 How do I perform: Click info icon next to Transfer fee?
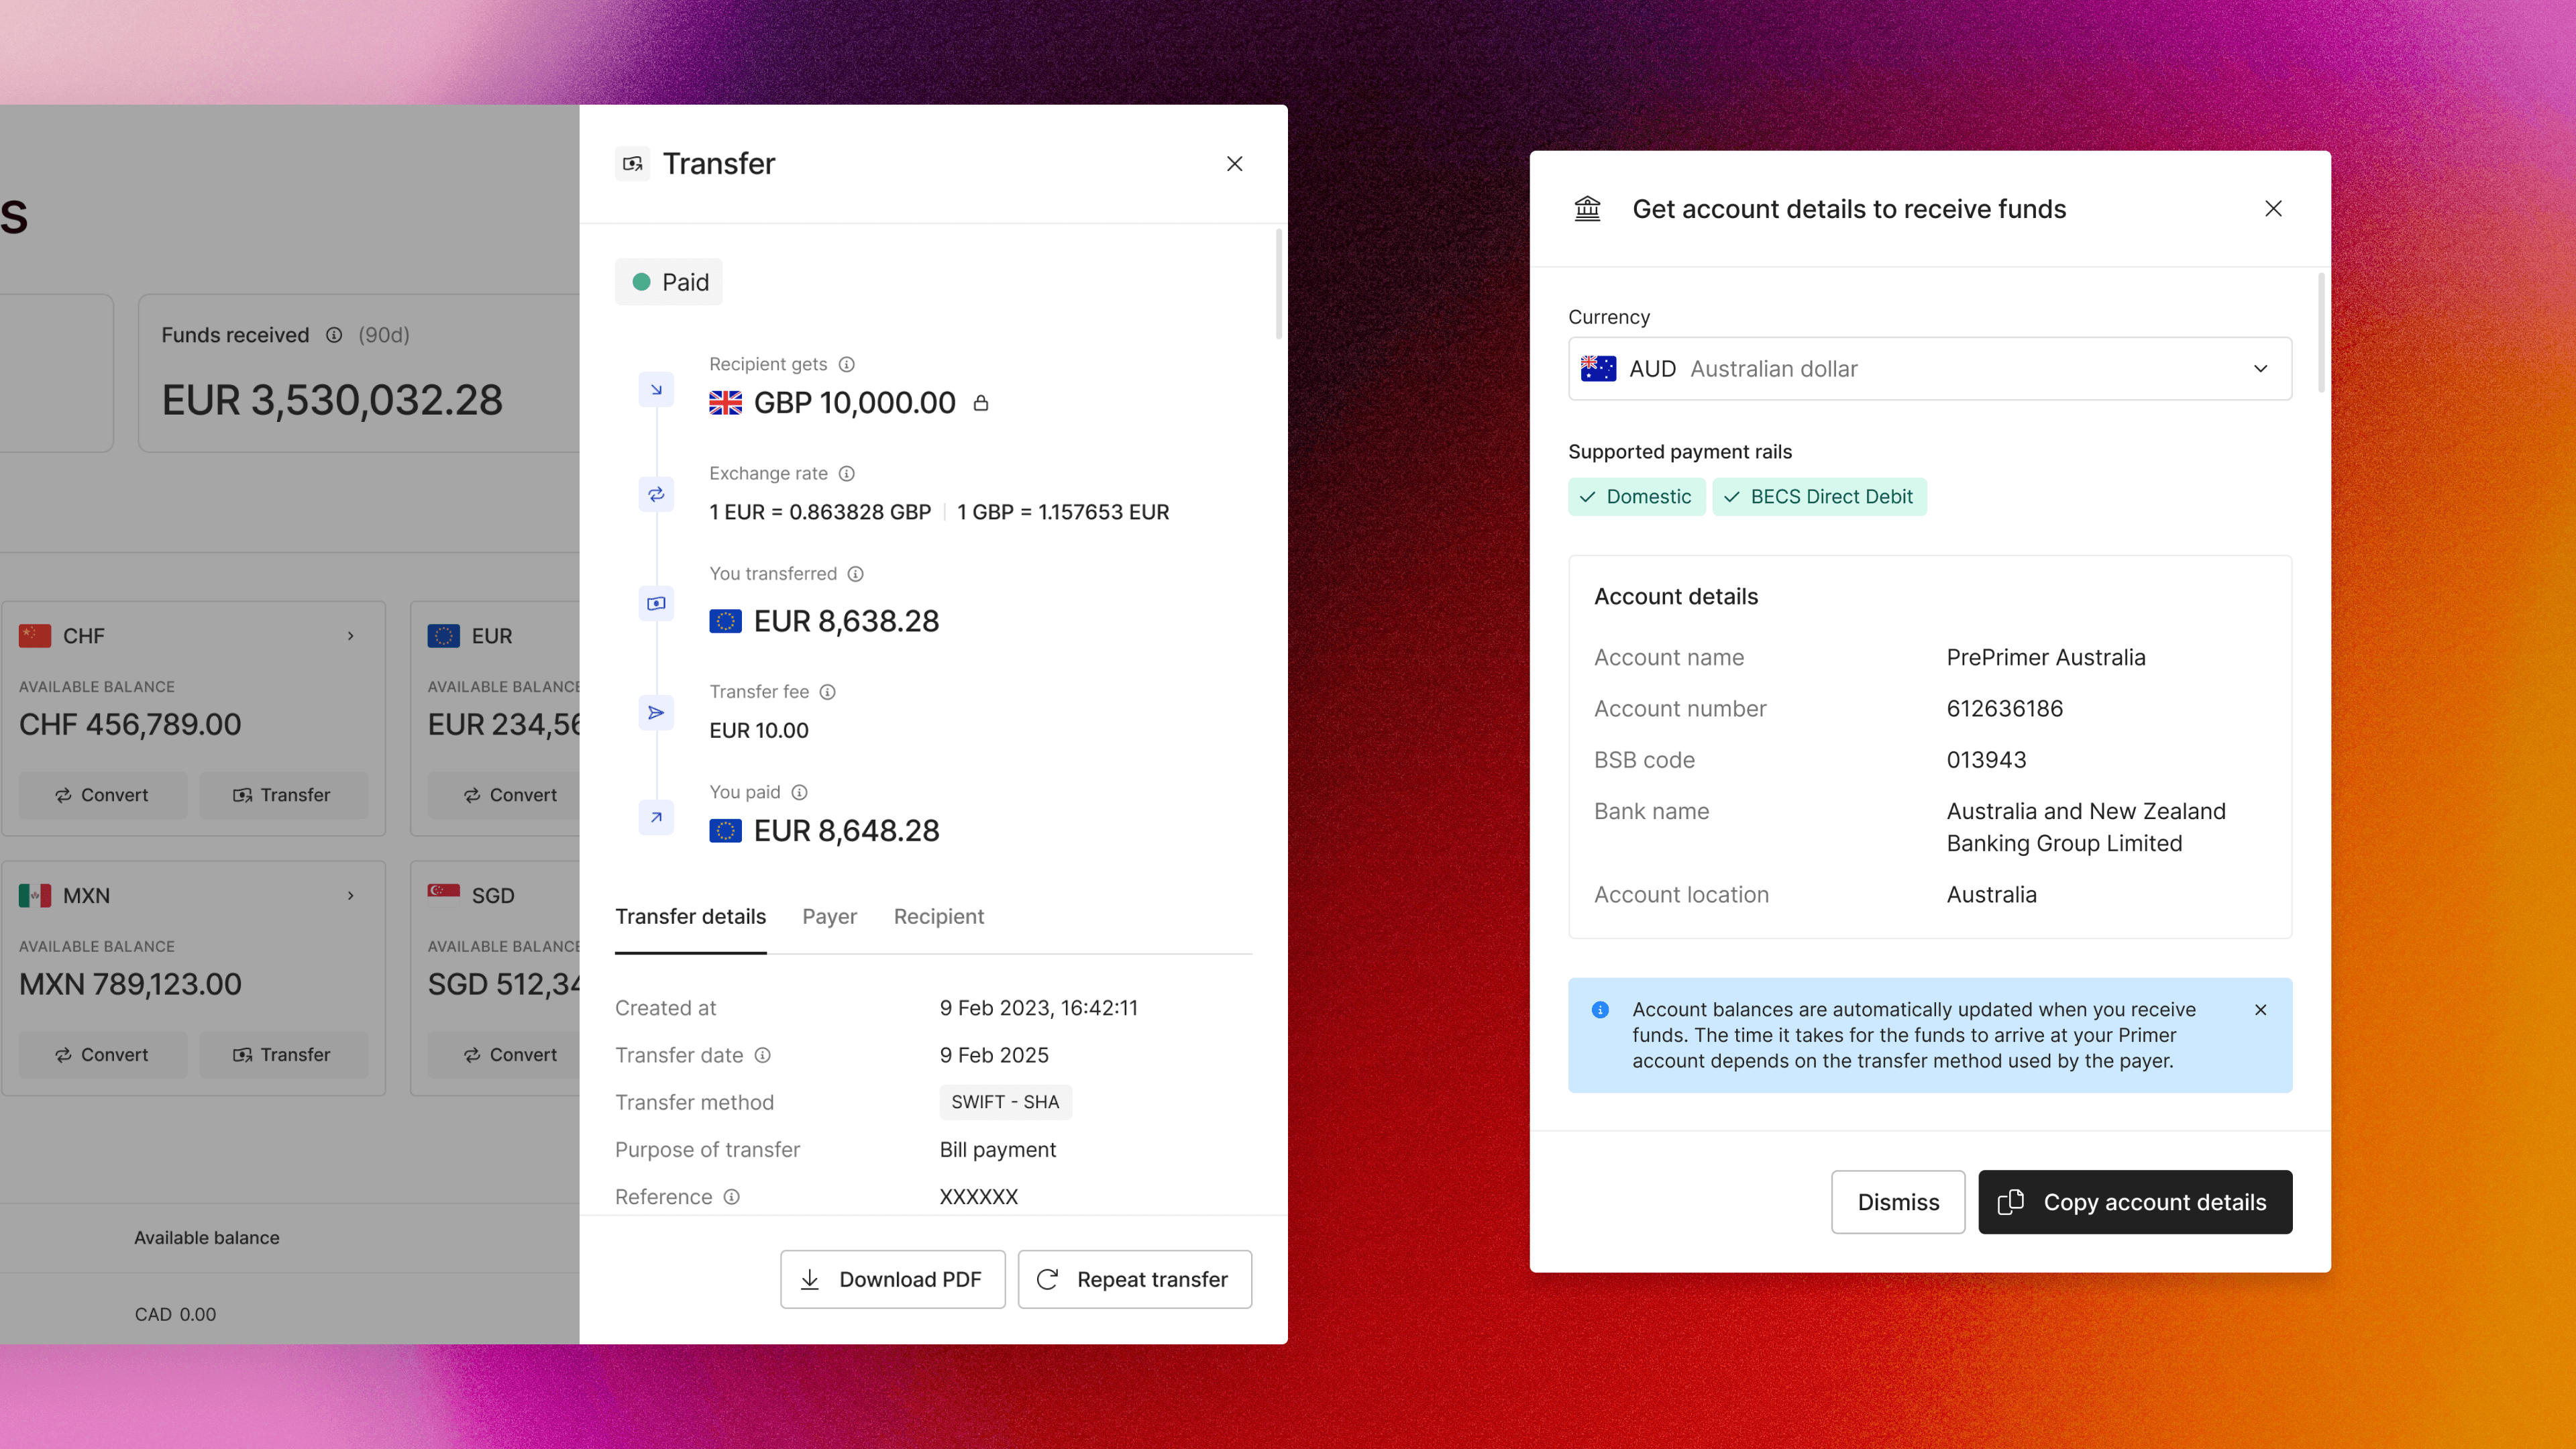coord(827,692)
